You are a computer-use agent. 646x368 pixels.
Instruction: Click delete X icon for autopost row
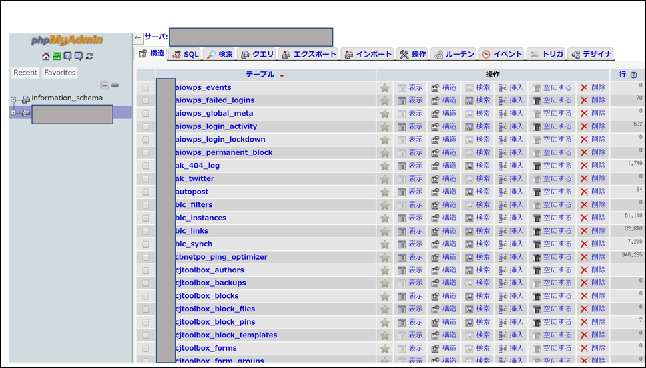tap(584, 192)
